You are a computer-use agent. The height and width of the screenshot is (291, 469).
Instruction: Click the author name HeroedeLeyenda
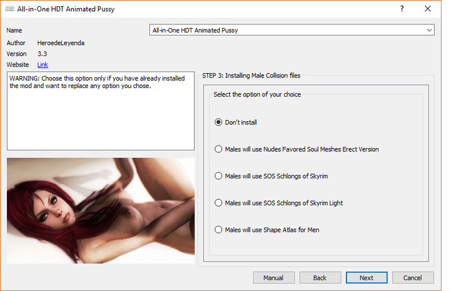[61, 43]
